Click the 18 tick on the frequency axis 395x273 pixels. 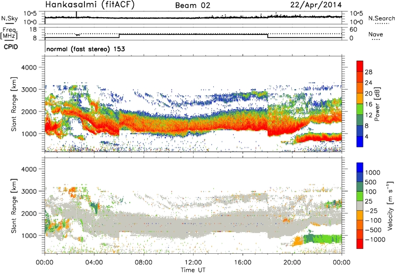33,30
